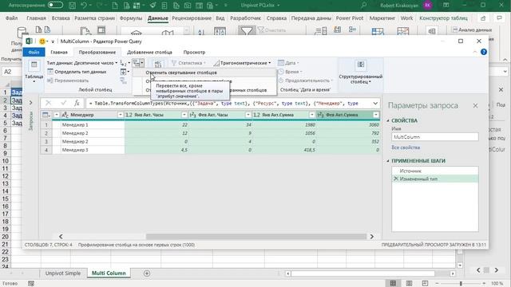This screenshot has width=511, height=287.
Task: Click the Filter funnel icon in Excel ribbon
Action: tap(247, 31)
